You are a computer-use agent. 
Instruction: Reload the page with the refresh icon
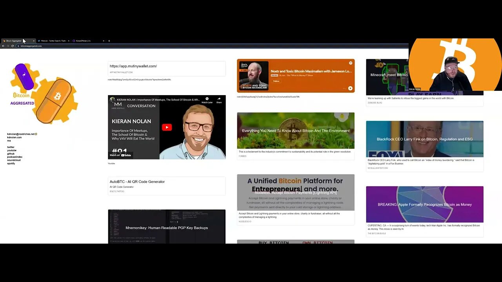coord(13,46)
